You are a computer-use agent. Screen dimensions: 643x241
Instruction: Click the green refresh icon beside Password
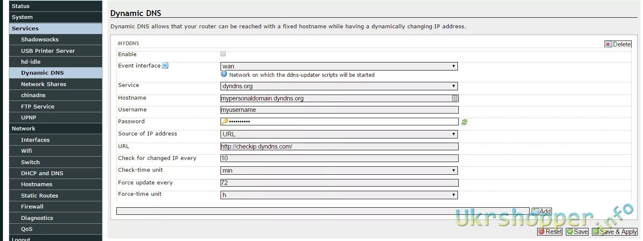[464, 122]
